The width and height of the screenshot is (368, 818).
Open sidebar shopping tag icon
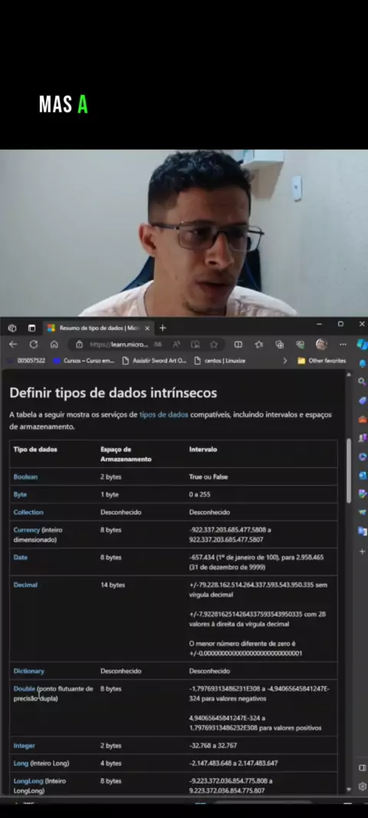point(362,400)
